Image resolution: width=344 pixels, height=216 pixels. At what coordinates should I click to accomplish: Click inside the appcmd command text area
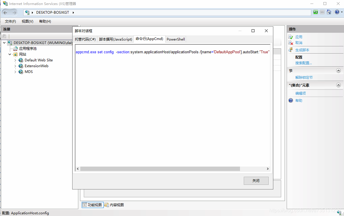173,105
